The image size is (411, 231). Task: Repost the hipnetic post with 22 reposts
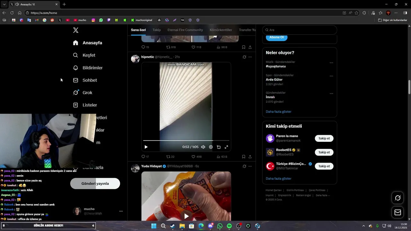pos(171,157)
